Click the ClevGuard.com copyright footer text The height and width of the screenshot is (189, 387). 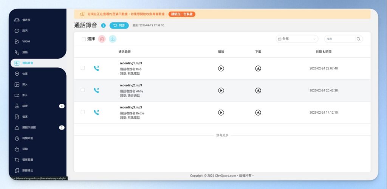(222, 176)
